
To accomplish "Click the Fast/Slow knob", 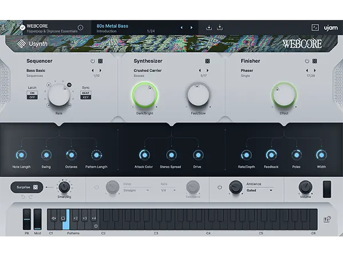I will pyautogui.click(x=198, y=95).
